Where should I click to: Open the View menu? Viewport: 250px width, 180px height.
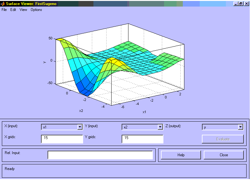23,10
